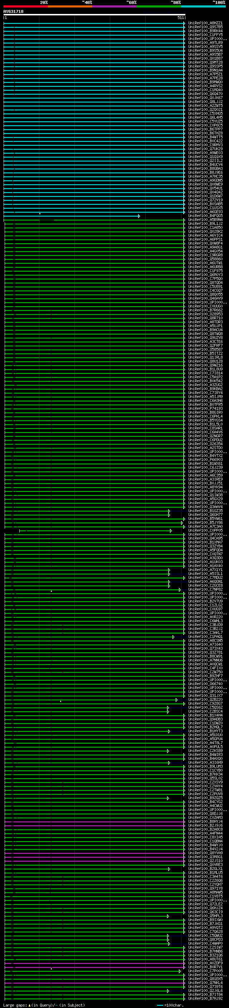The height and width of the screenshot is (1008, 229).
Task: Click hit UniRef100_C3BJD9
Action: click(205, 625)
